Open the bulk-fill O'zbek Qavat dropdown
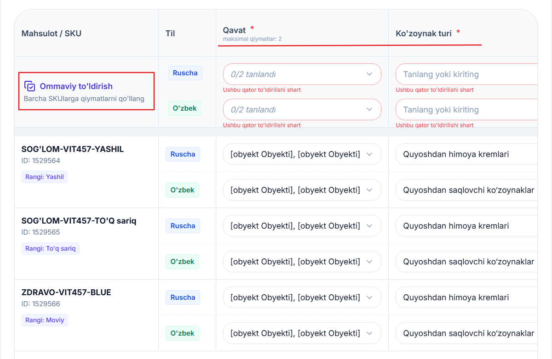 pos(302,109)
